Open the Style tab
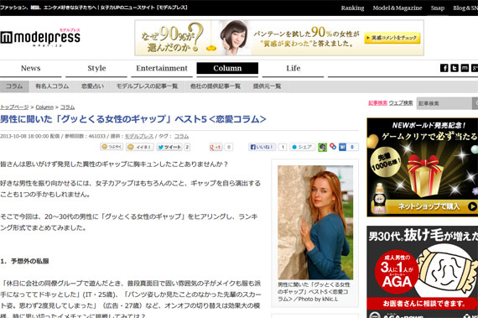The image size is (478, 318). click(96, 68)
